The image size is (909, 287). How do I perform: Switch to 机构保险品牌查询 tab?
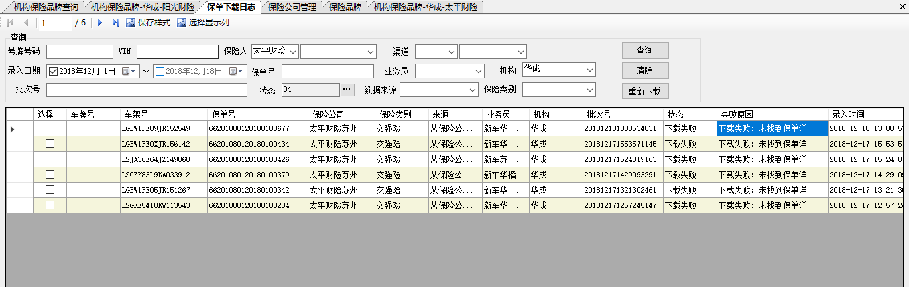click(x=45, y=7)
